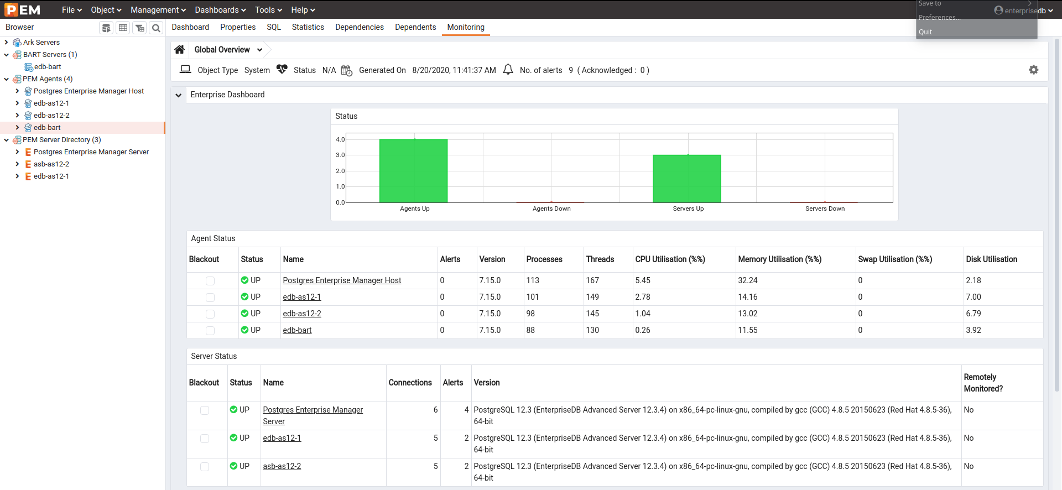Image resolution: width=1062 pixels, height=490 pixels.
Task: Go to home via the house icon
Action: pyautogui.click(x=179, y=50)
